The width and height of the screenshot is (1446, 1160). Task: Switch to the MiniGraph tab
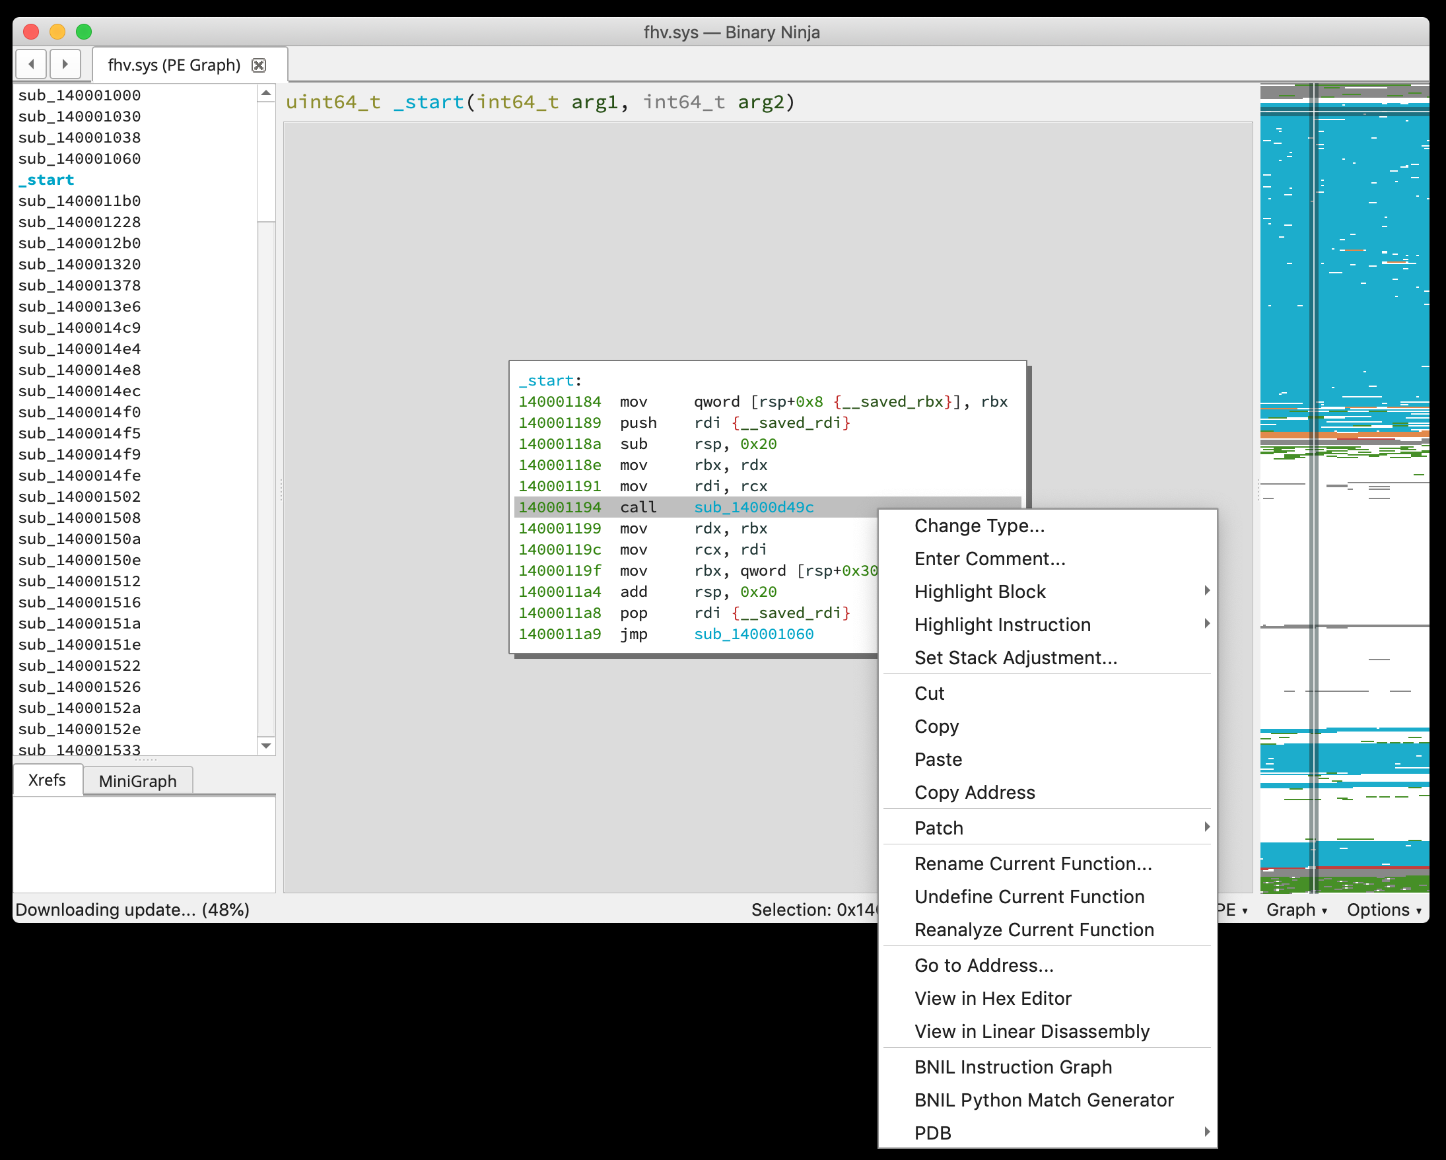(137, 780)
